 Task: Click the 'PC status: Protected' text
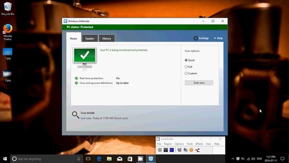pyautogui.click(x=80, y=27)
